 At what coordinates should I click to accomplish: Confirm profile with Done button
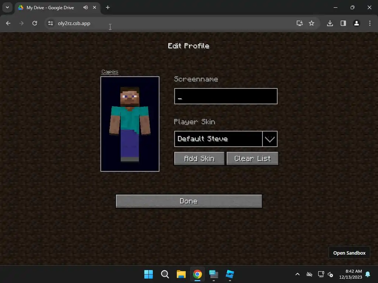coord(189,201)
